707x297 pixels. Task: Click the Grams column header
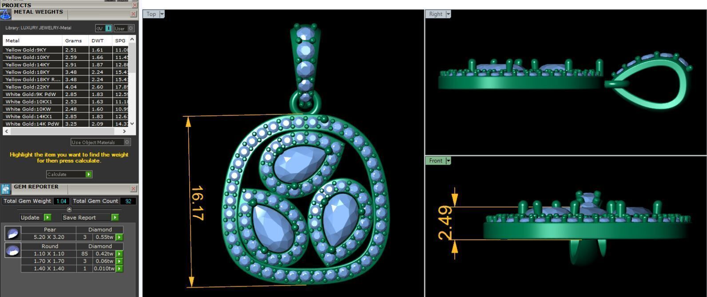point(76,40)
